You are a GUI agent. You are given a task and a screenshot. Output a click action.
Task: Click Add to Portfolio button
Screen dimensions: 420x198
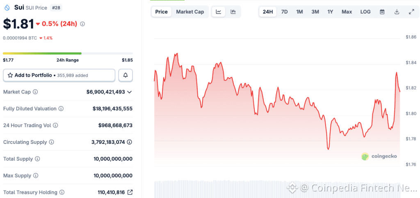pyautogui.click(x=59, y=75)
